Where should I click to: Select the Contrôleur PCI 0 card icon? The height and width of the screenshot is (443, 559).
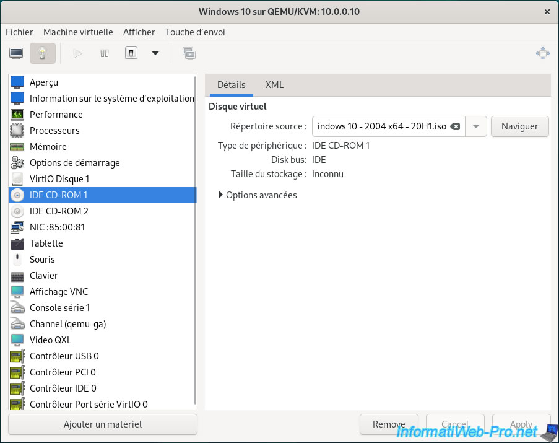coord(17,372)
